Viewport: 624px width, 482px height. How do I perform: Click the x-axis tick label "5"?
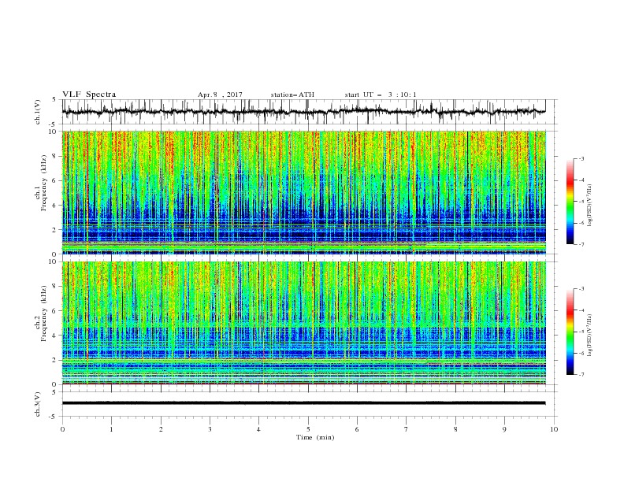(x=308, y=429)
